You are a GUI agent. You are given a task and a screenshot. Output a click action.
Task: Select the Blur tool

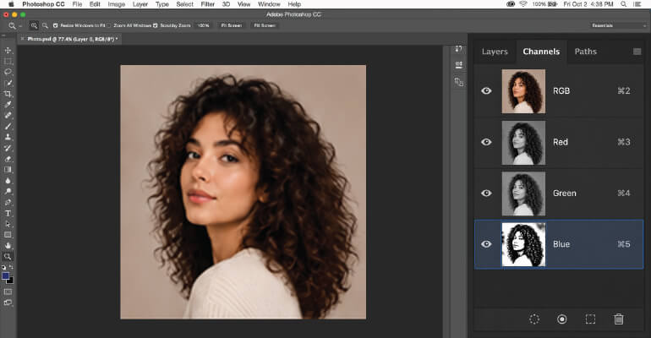point(8,180)
